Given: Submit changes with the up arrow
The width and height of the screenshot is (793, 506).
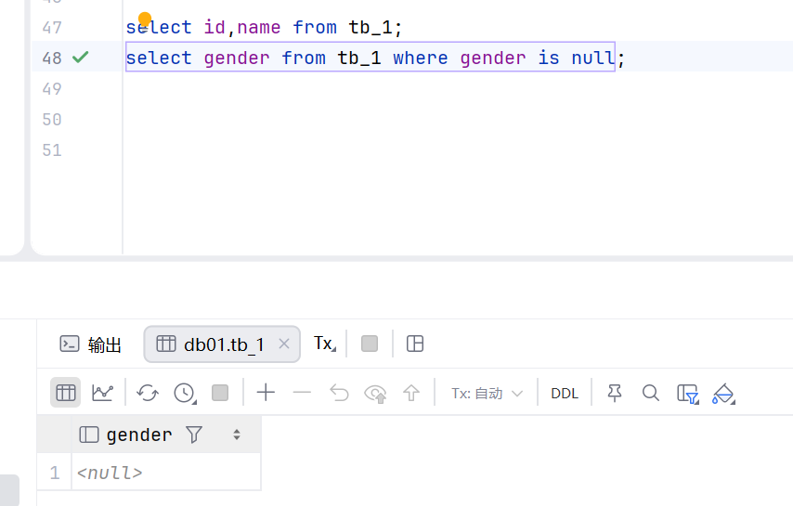Looking at the screenshot, I should click(411, 393).
